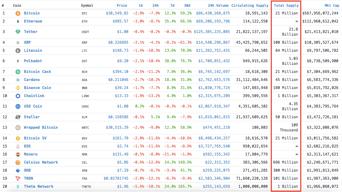This screenshot has width=342, height=192.
Task: Click the Monero orange logo icon
Action: click(x=18, y=154)
